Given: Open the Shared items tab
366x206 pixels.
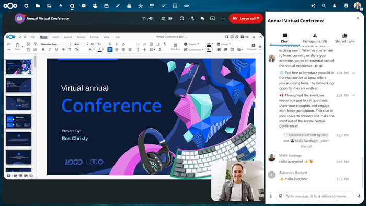Looking at the screenshot, I should click(x=345, y=39).
